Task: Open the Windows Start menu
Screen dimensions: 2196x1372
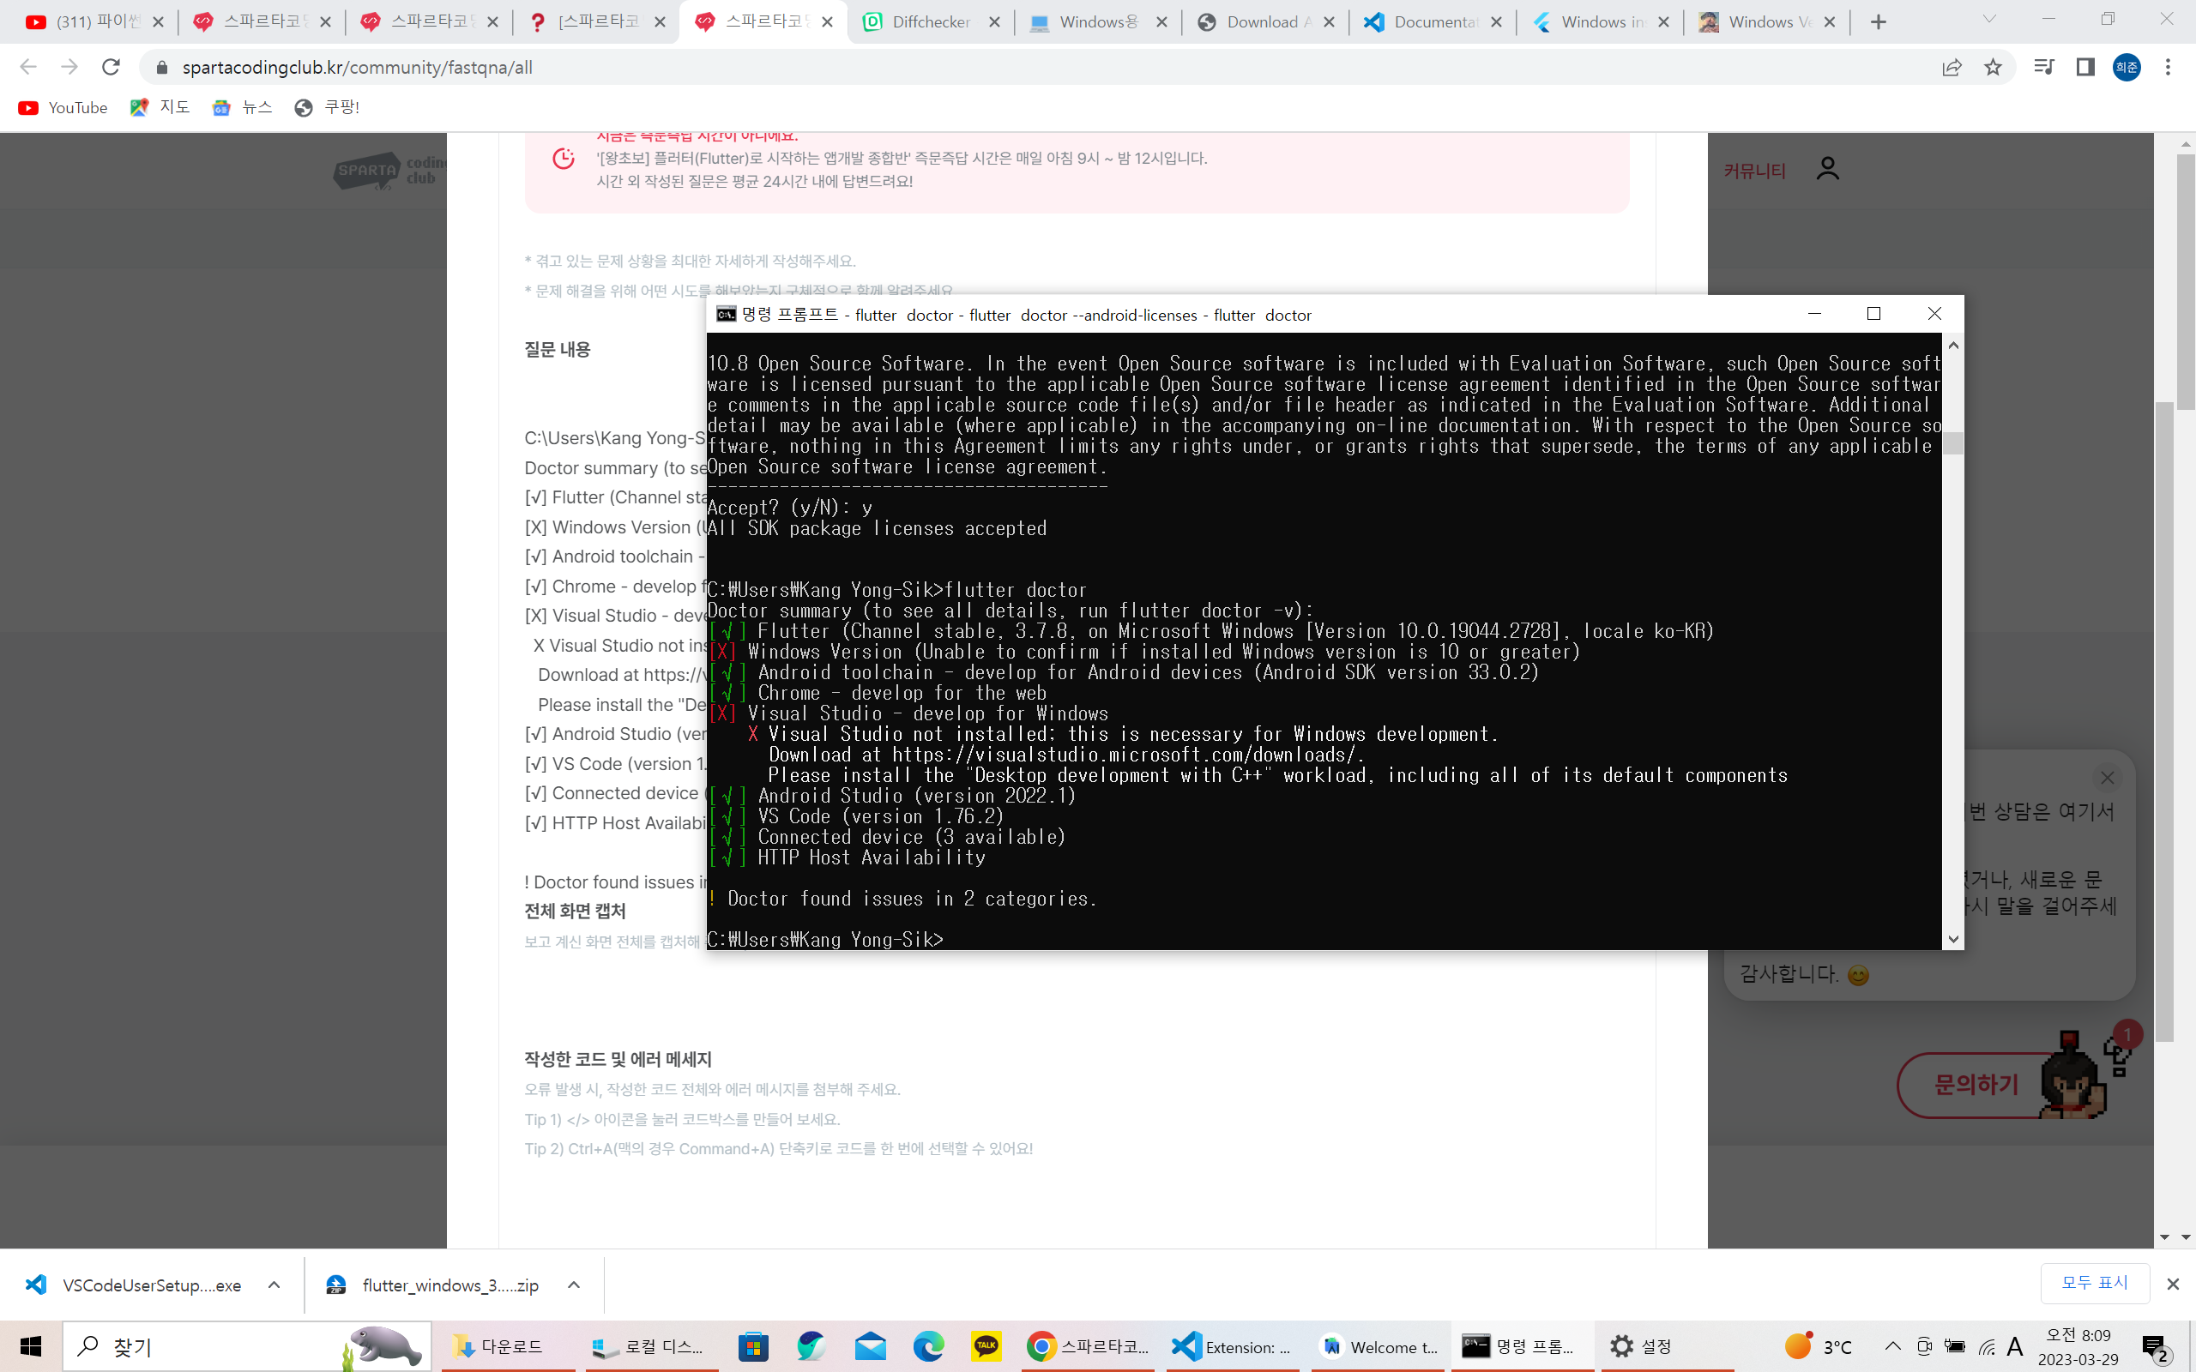Action: 31,1346
